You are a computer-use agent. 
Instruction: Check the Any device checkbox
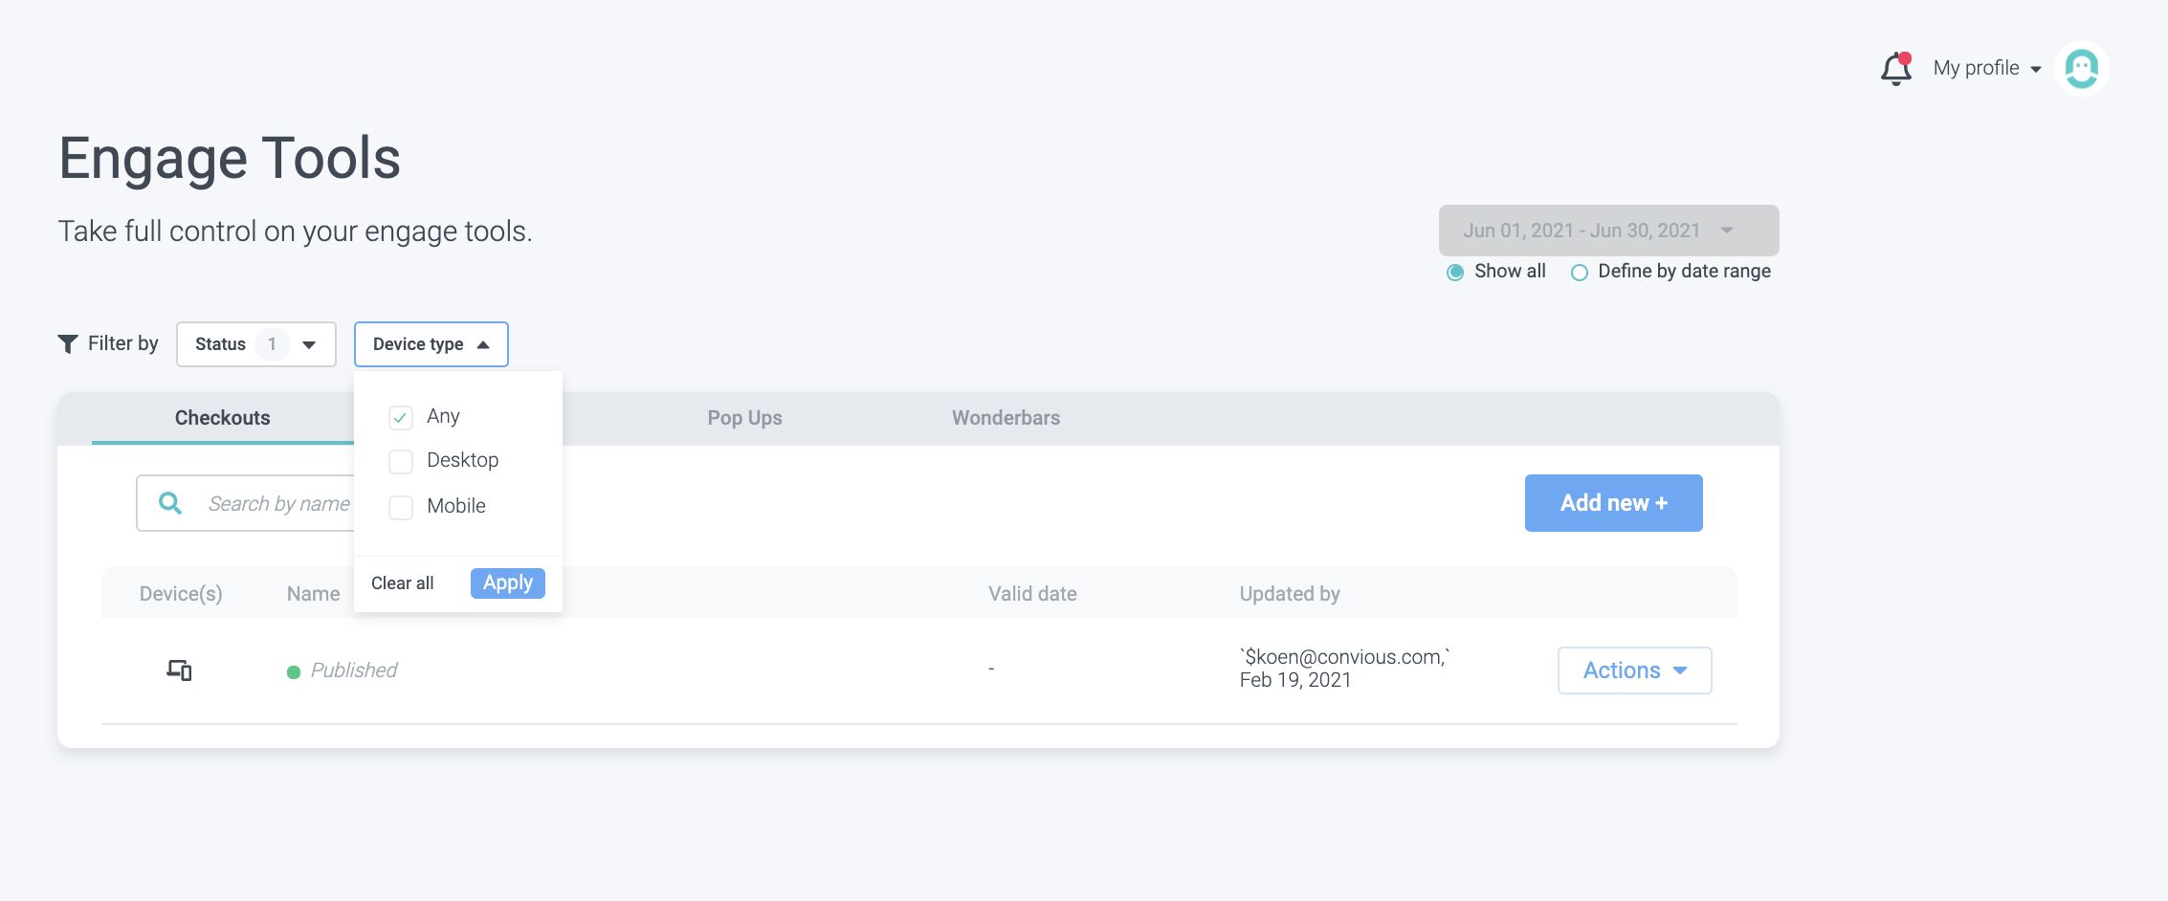click(401, 417)
